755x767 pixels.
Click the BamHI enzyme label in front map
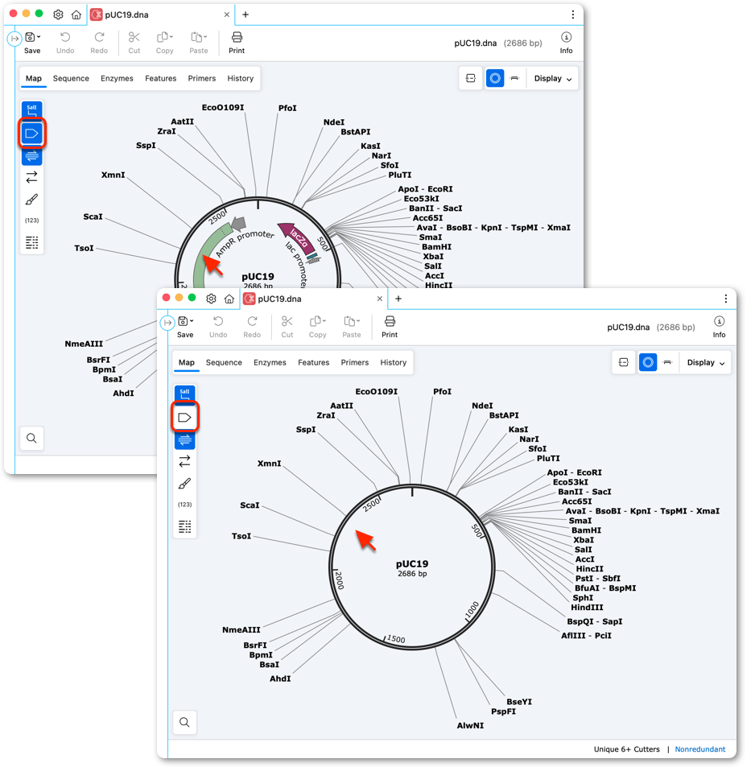point(586,530)
